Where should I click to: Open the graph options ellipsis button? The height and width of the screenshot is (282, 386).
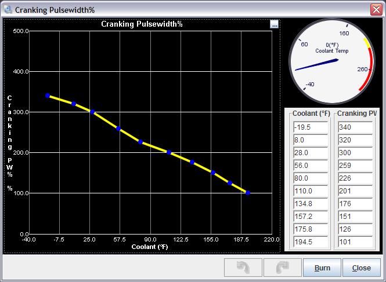(274, 24)
